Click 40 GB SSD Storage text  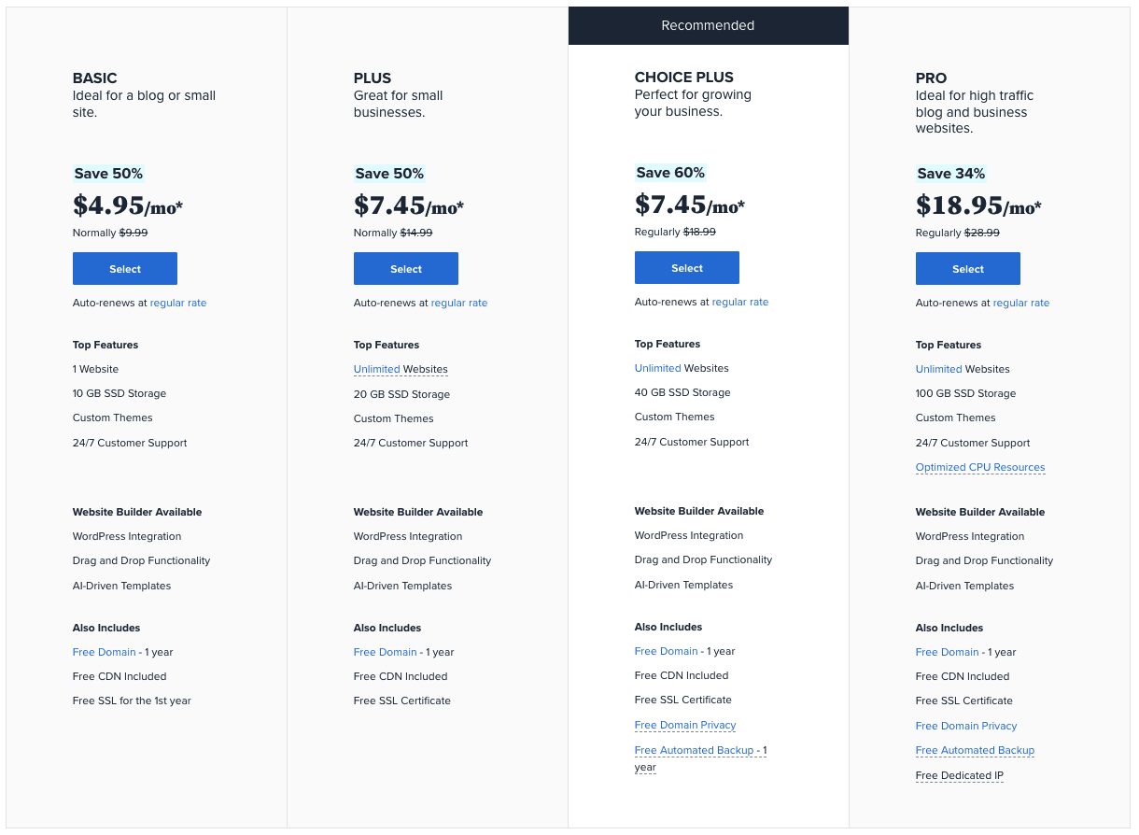click(x=682, y=393)
